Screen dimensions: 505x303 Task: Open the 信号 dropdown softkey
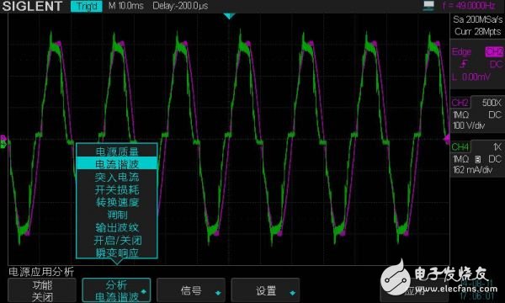click(x=191, y=290)
